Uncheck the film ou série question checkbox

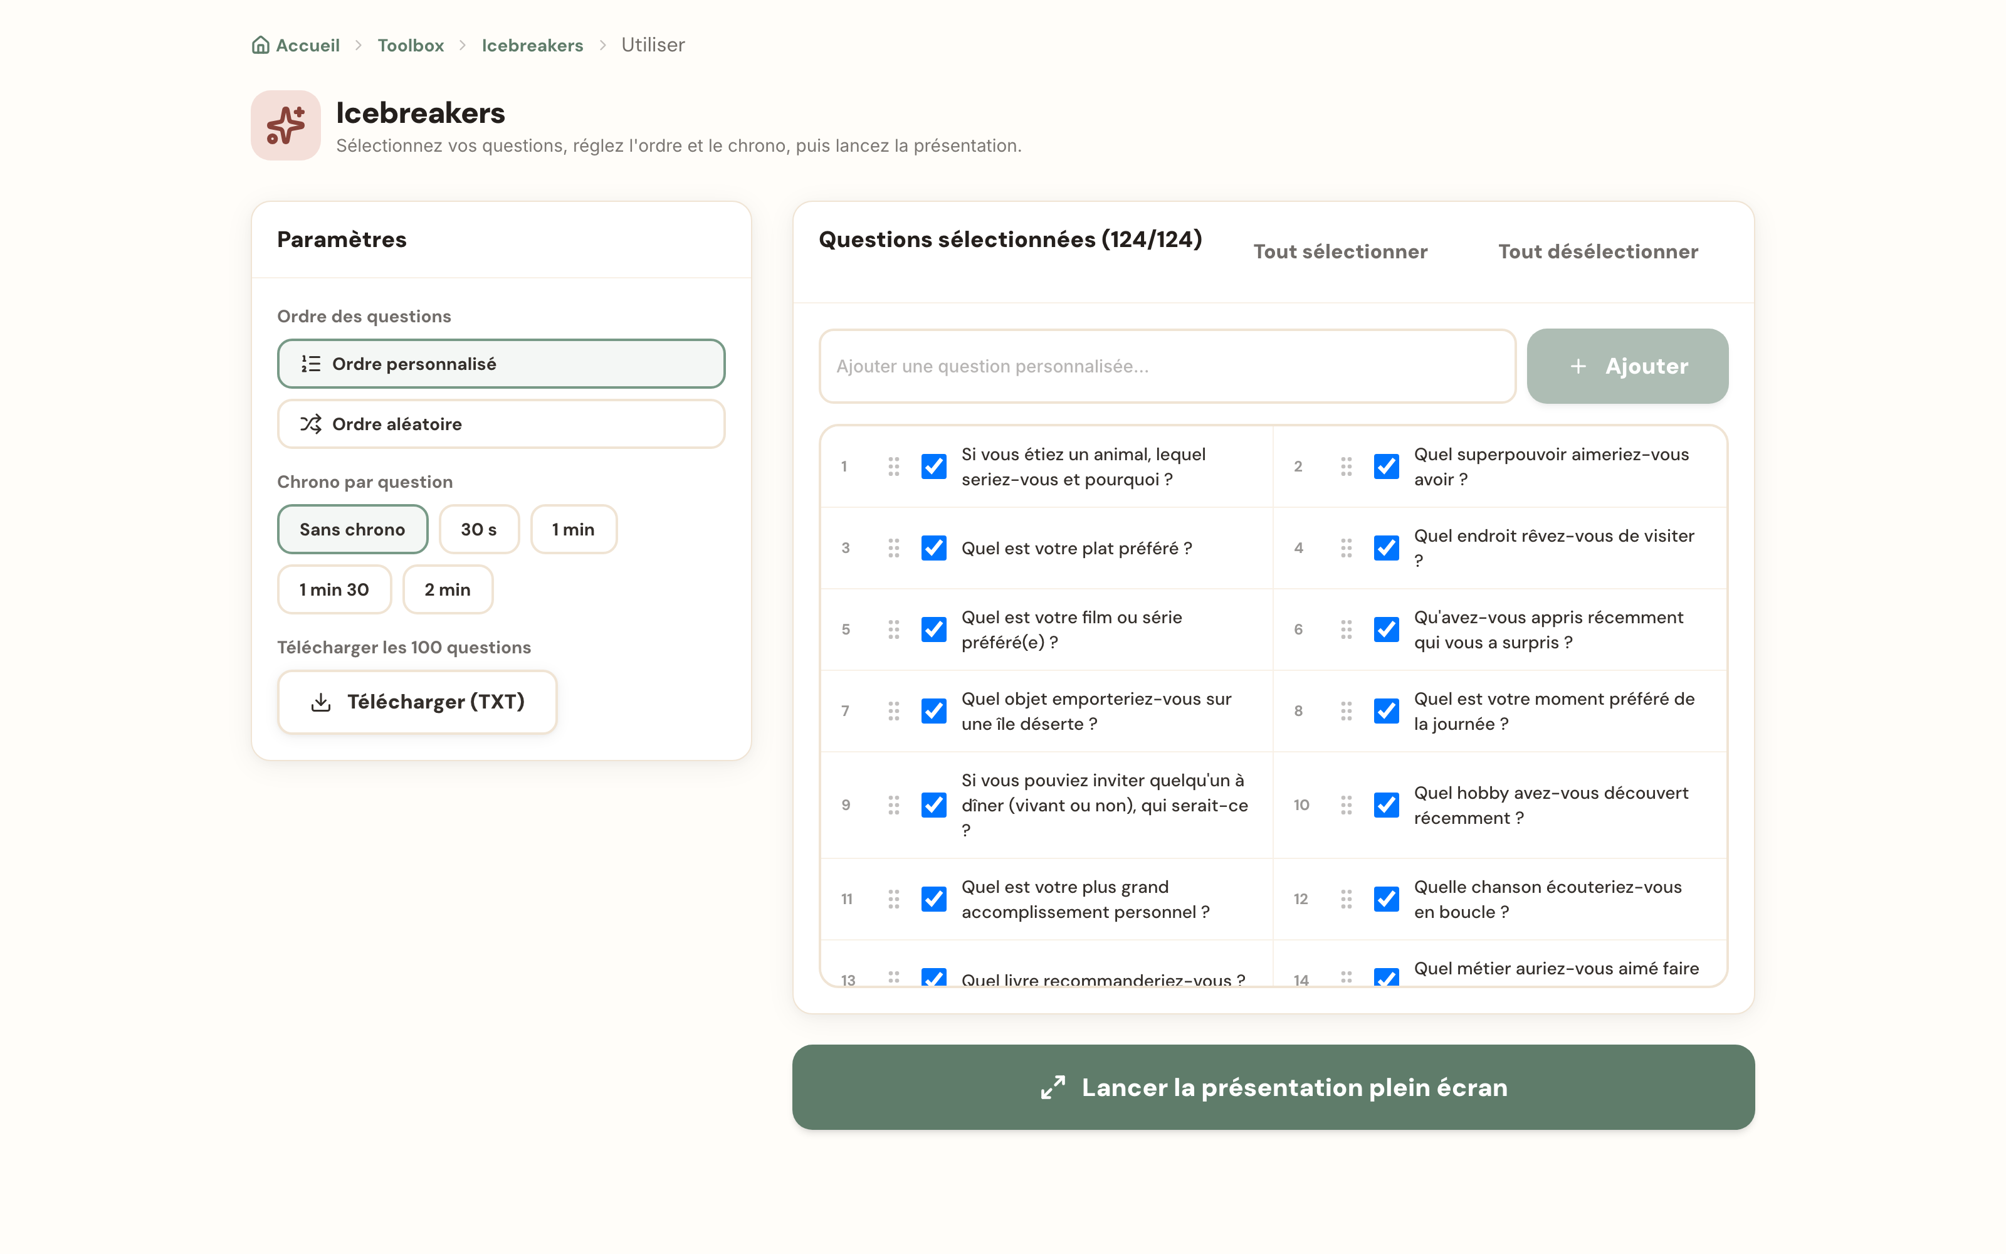pyautogui.click(x=934, y=630)
